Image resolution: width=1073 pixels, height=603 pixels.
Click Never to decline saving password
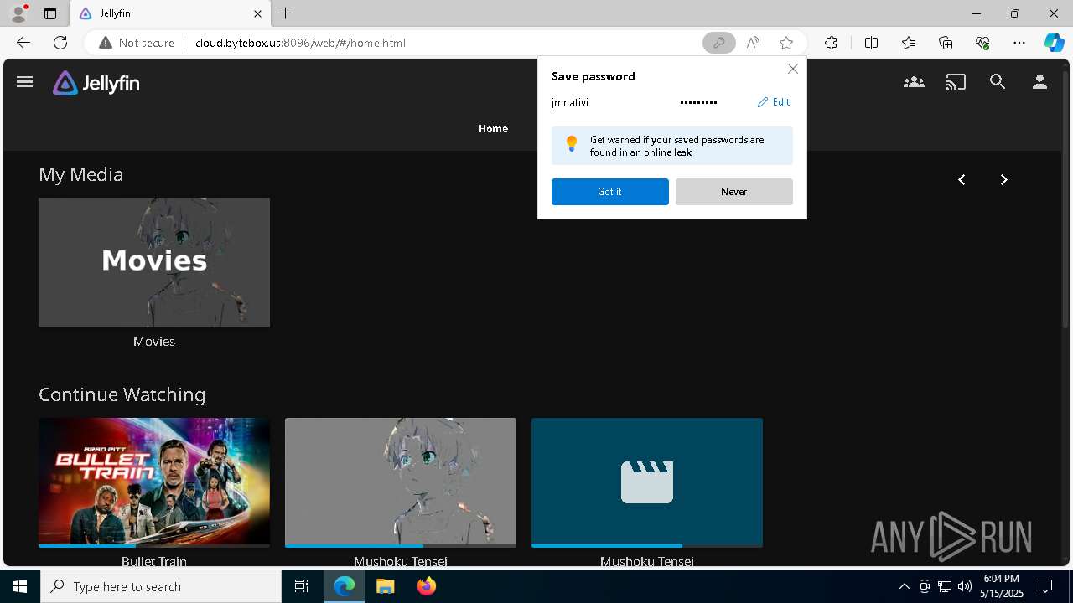click(734, 192)
